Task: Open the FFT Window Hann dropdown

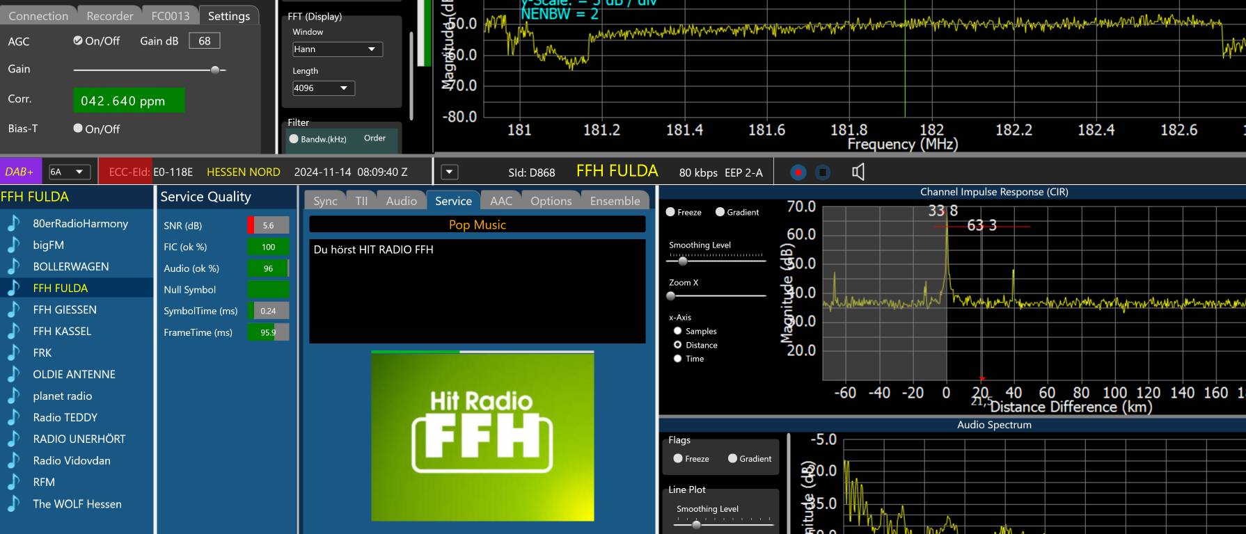Action: pos(337,49)
